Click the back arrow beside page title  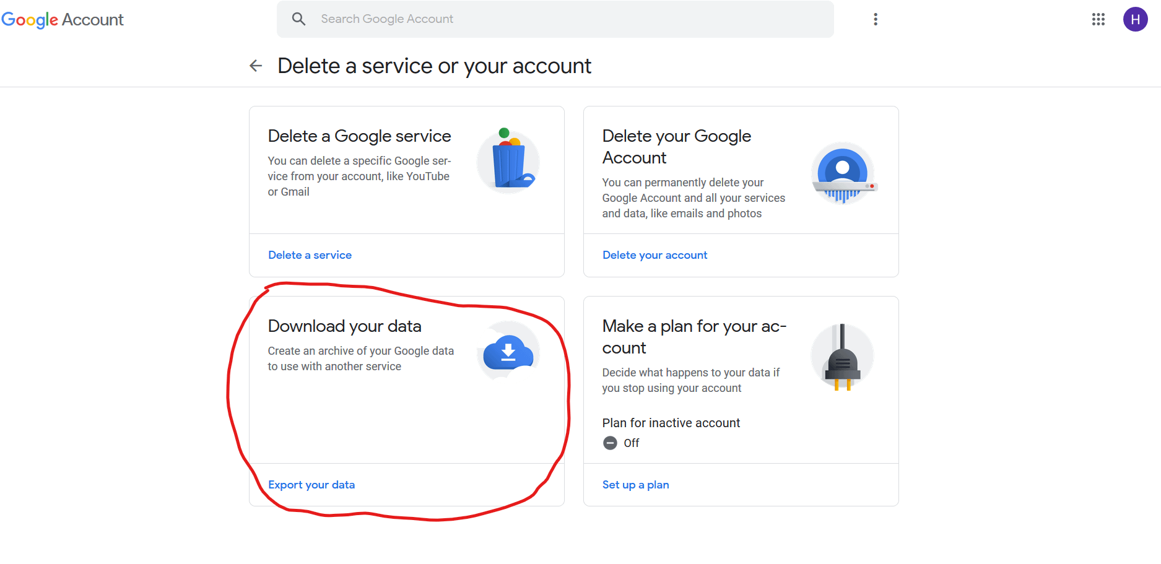(x=256, y=66)
